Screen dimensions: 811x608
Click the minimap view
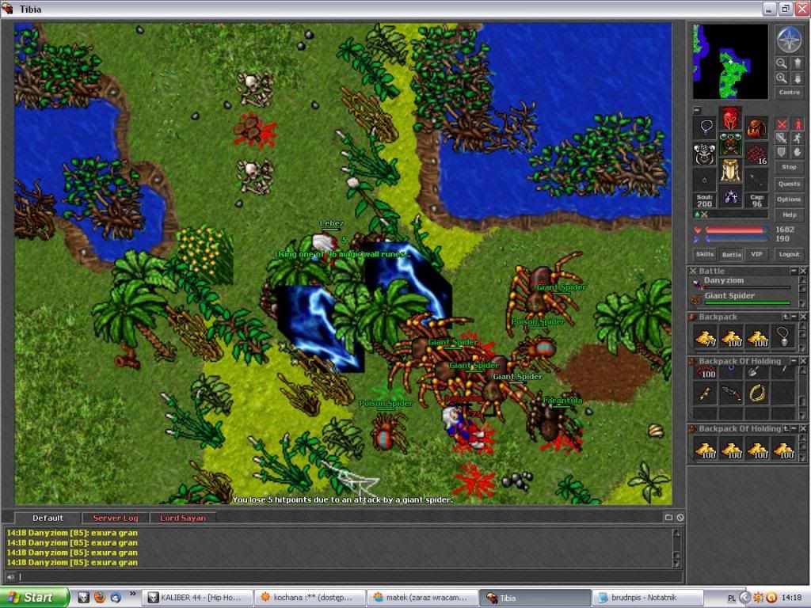[x=730, y=62]
